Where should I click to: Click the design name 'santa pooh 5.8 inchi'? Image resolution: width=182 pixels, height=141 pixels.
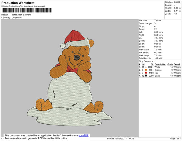tap(21, 15)
